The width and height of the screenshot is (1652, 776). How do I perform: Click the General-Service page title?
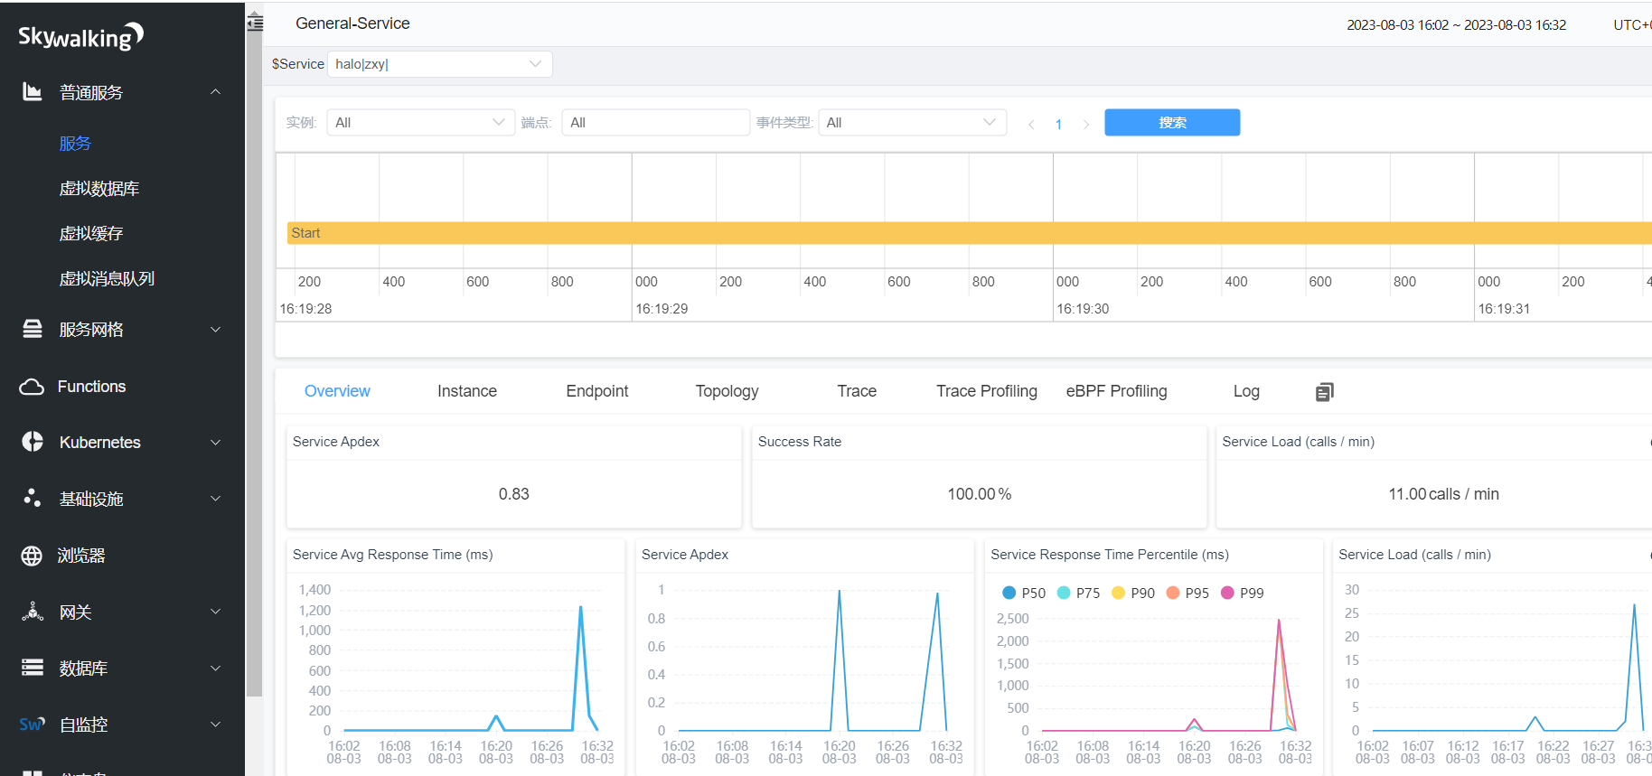click(x=352, y=23)
